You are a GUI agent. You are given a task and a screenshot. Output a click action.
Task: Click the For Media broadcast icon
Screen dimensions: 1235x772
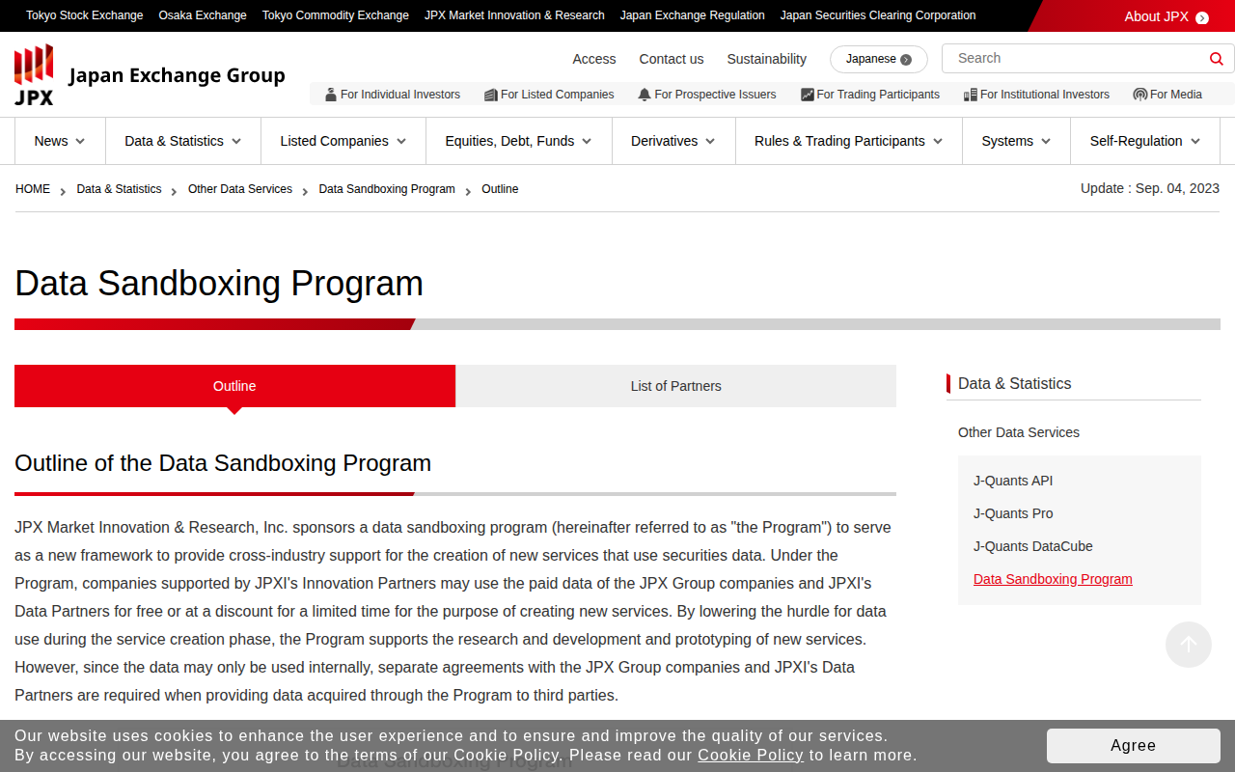pos(1140,95)
